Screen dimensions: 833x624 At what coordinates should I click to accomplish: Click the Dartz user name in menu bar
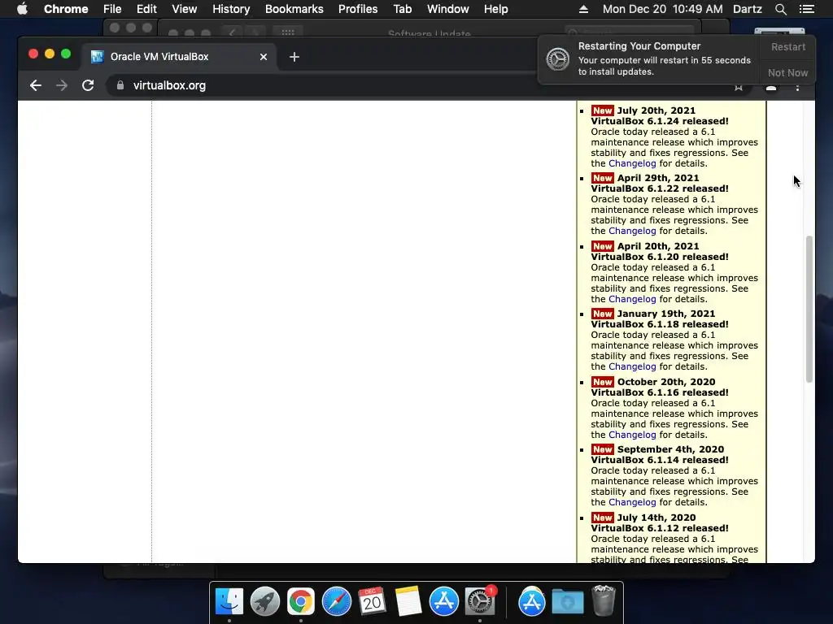[747, 9]
